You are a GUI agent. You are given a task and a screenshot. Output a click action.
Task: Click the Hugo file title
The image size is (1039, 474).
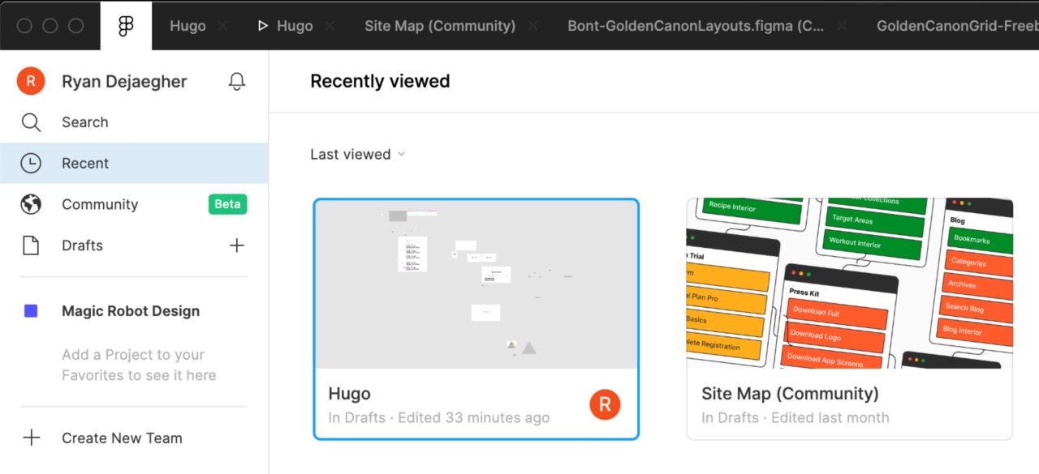349,394
